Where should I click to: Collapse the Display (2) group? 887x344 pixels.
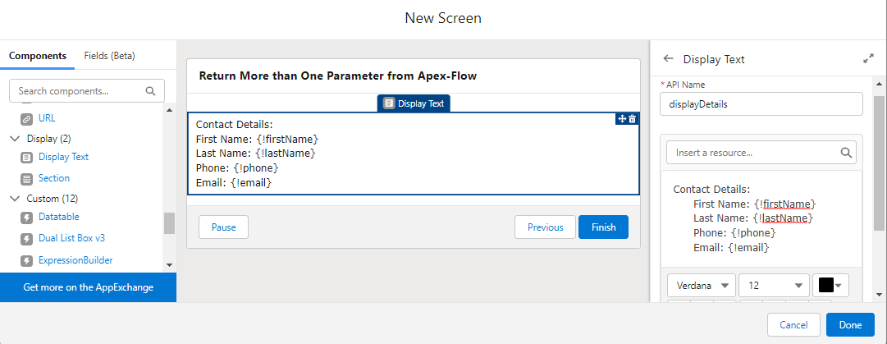[15, 139]
